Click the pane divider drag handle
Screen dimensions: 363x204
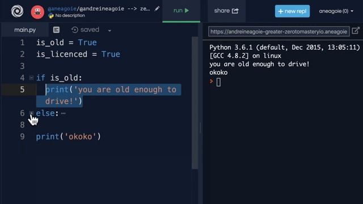(200, 127)
